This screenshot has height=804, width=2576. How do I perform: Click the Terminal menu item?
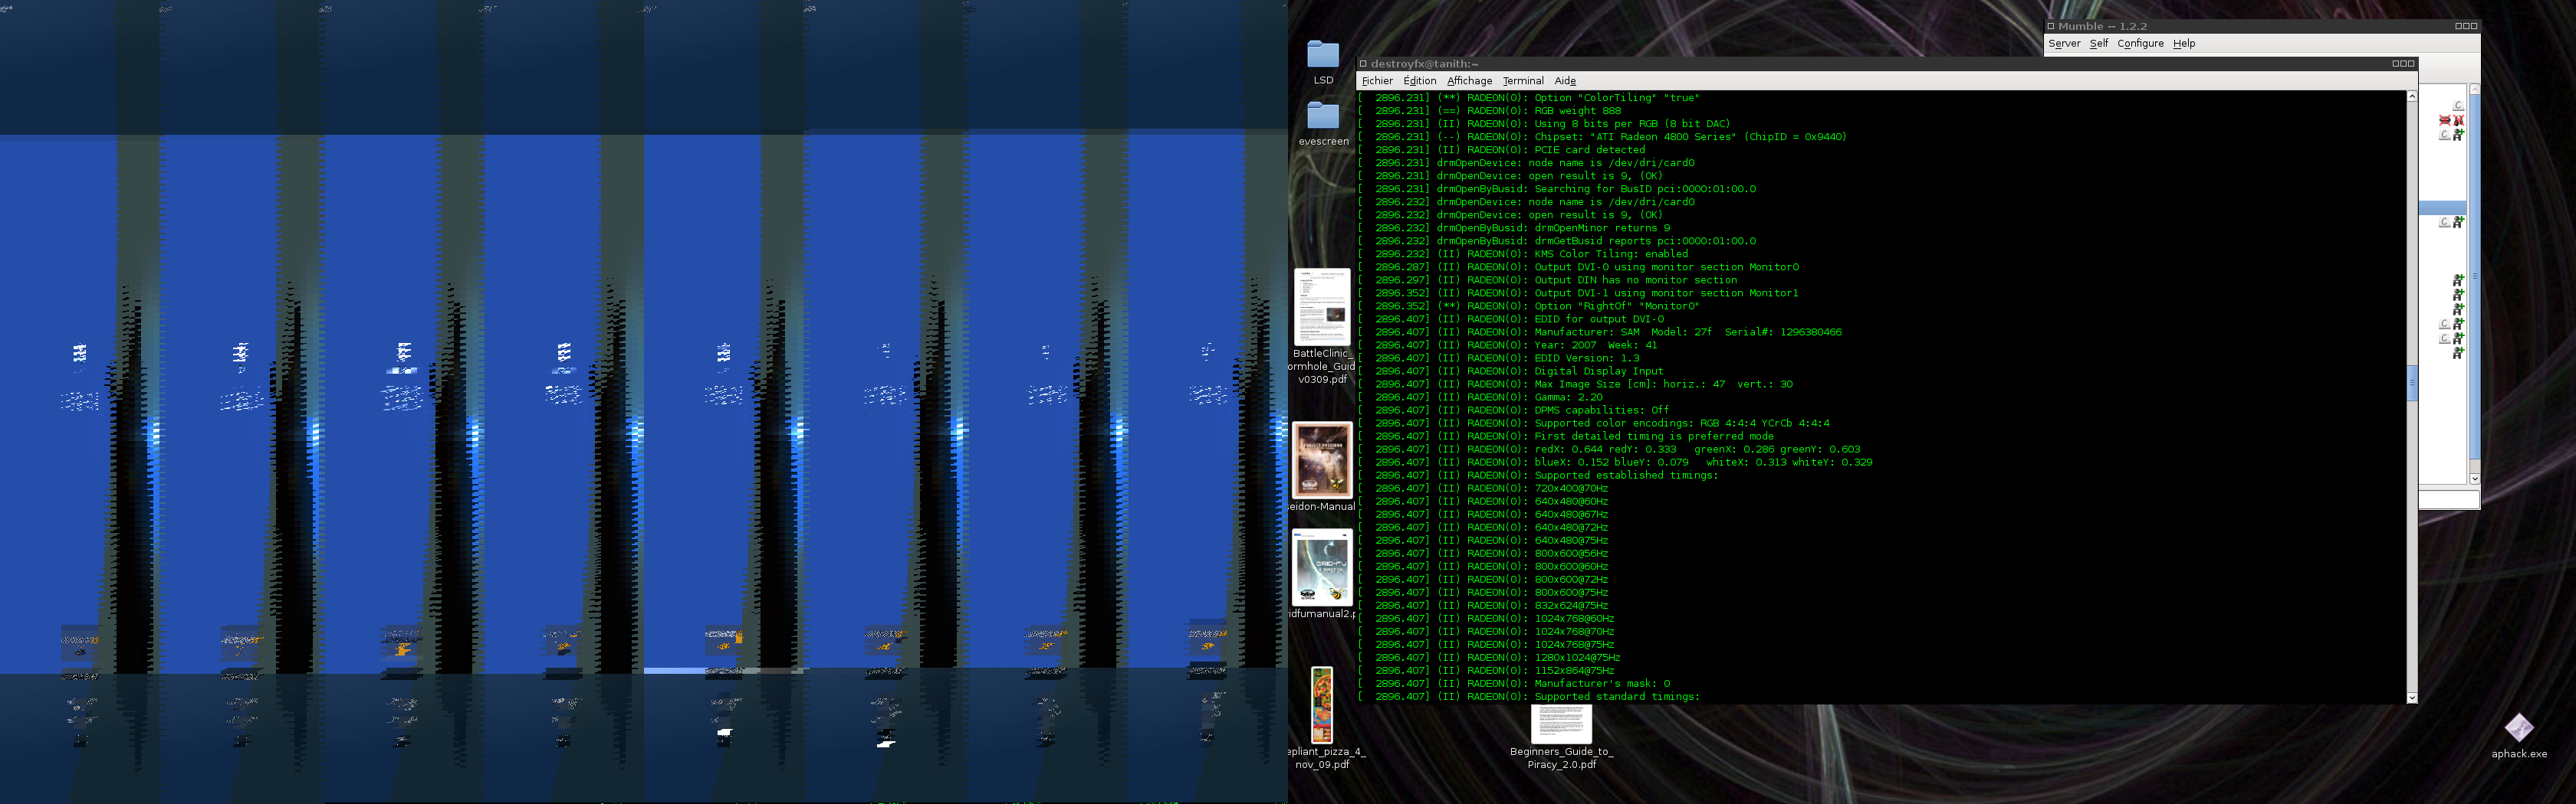(1523, 81)
